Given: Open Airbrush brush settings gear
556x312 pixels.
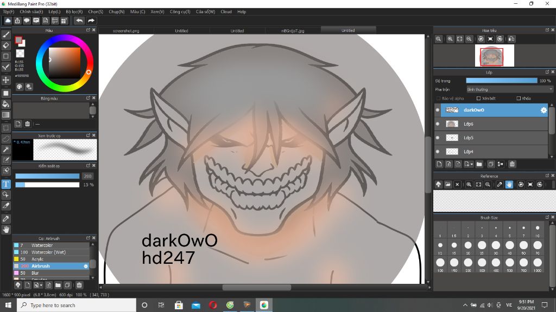Looking at the screenshot, I should pos(85,266).
